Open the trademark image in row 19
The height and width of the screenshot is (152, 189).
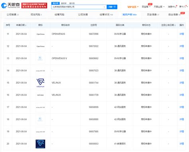[x=40, y=132]
